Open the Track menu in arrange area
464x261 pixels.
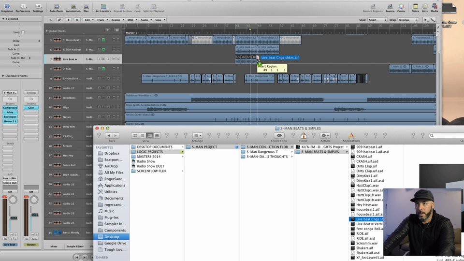pyautogui.click(x=102, y=20)
